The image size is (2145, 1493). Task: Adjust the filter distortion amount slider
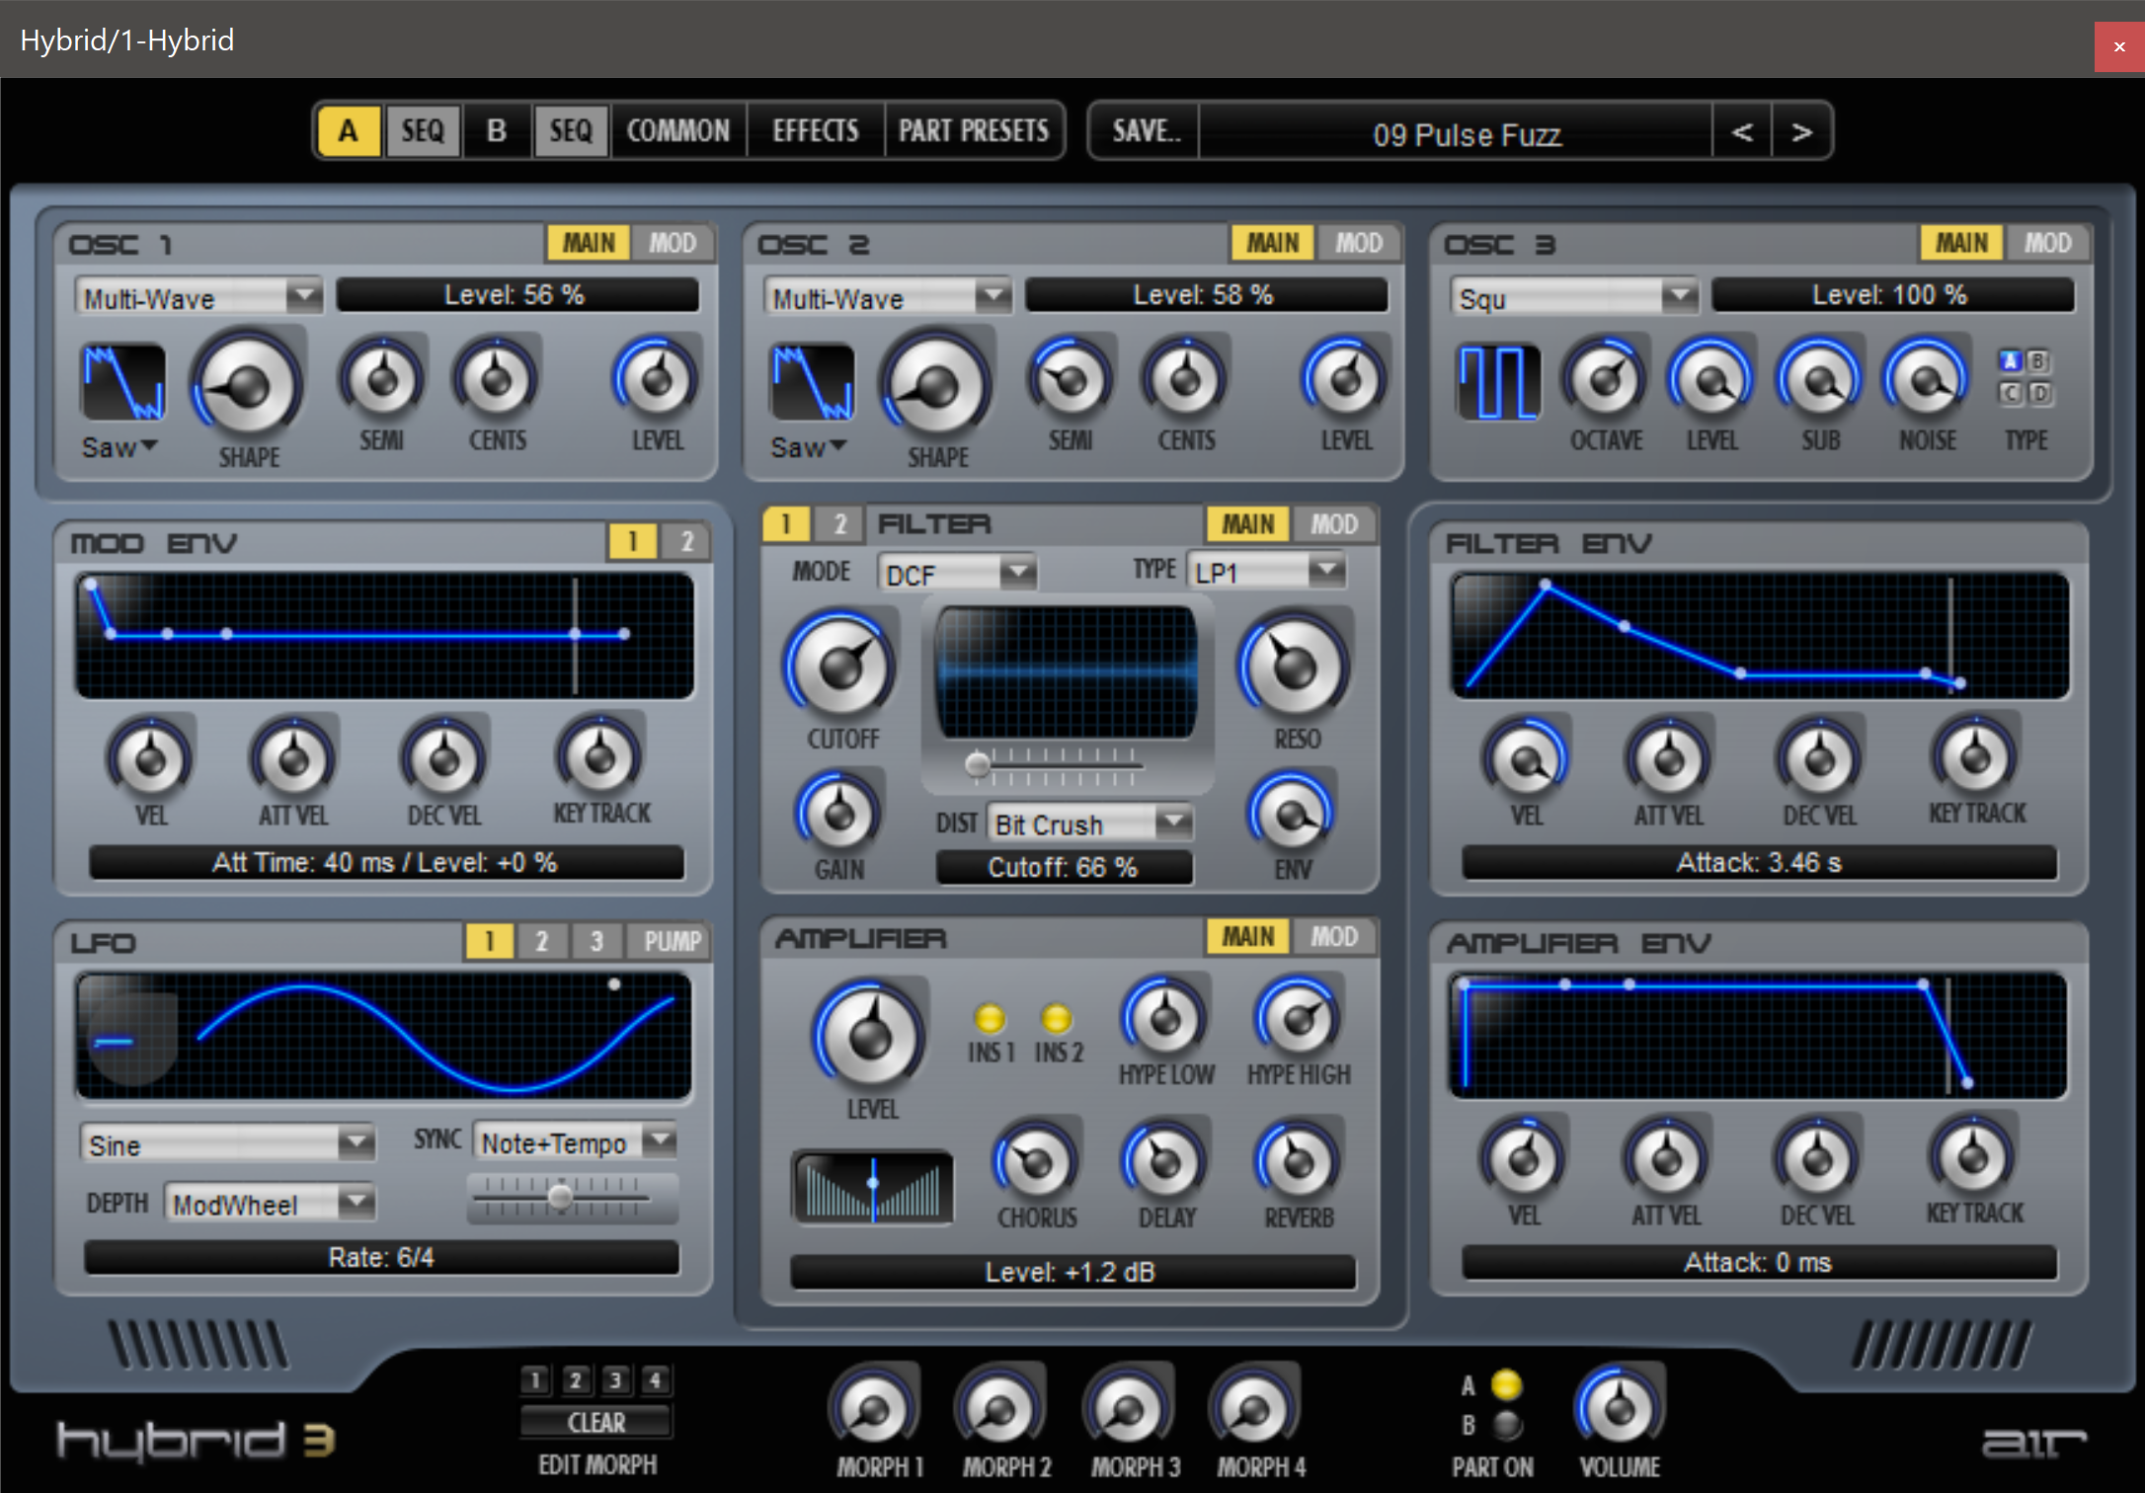click(1056, 764)
